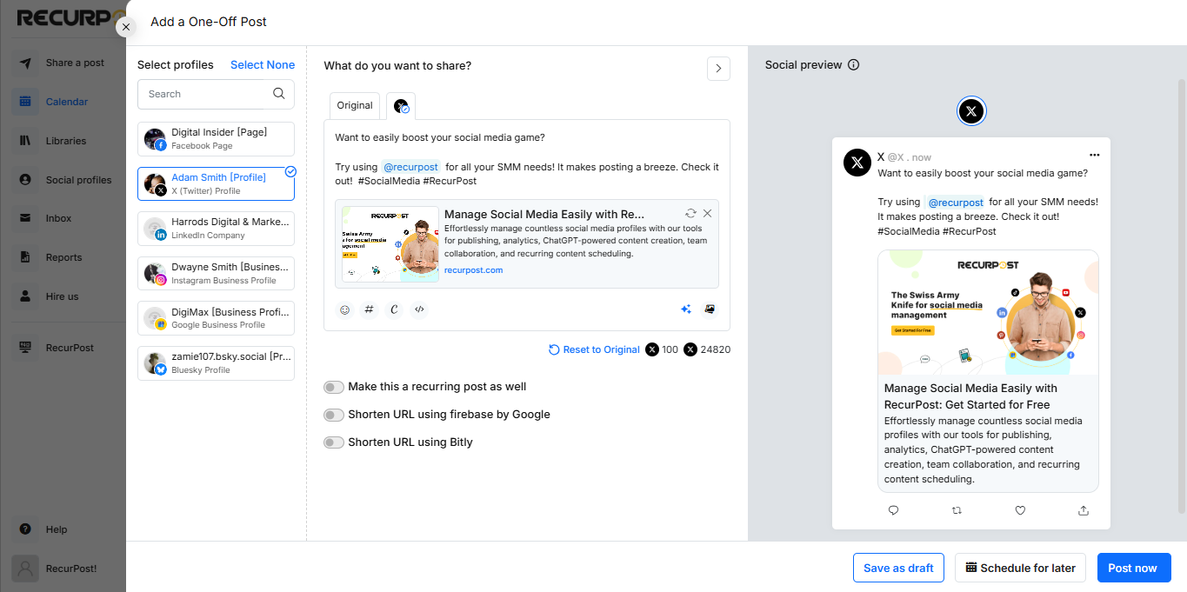This screenshot has height=592, width=1187.
Task: Click the share upload icon on preview
Action: [x=1084, y=510]
